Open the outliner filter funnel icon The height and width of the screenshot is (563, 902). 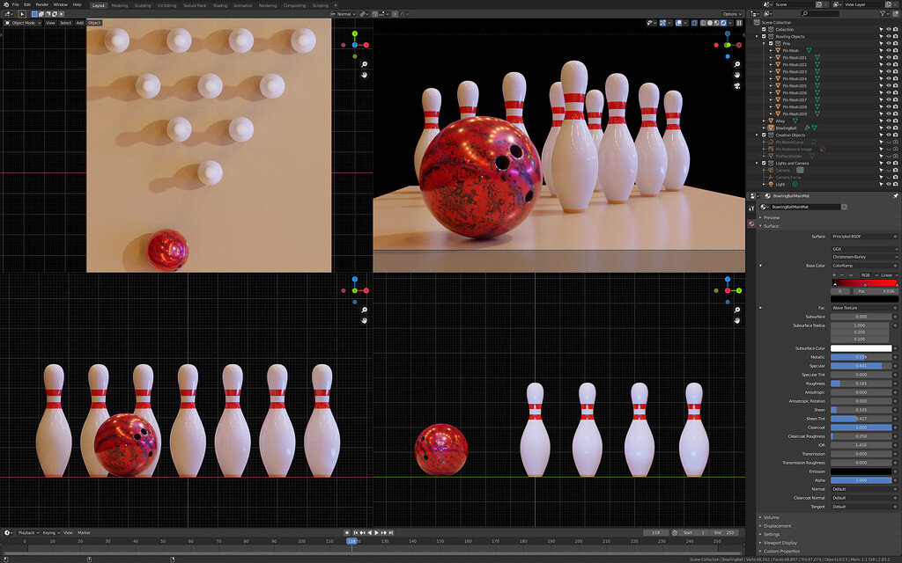point(883,13)
